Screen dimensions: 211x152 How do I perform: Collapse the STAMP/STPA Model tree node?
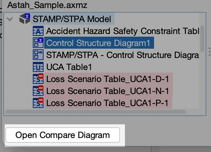[10, 19]
